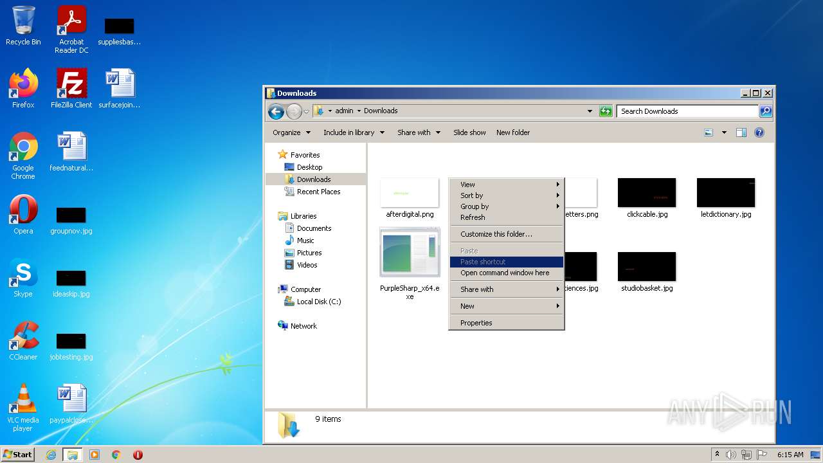Select feednatural Word document on desktop
Image resolution: width=823 pixels, height=463 pixels.
(x=71, y=152)
